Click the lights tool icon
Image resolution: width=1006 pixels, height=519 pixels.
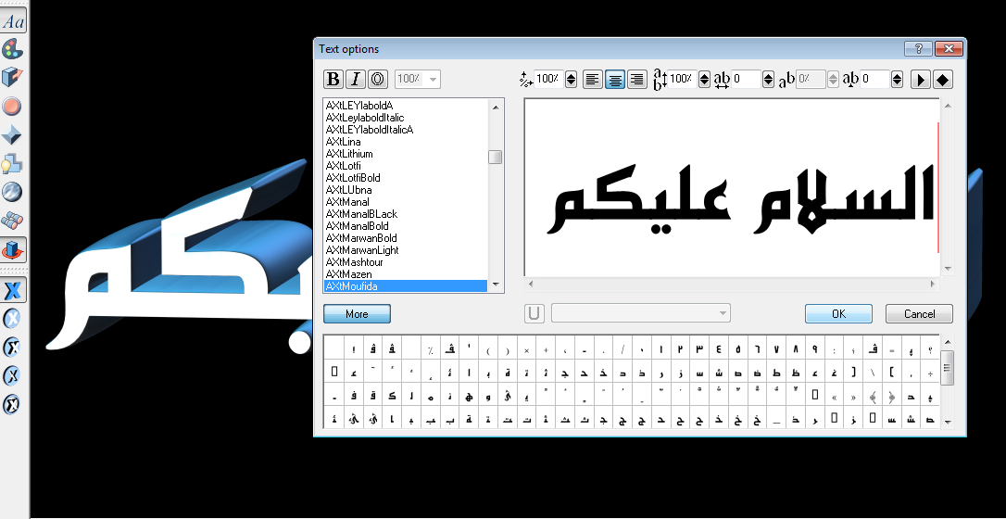12,164
